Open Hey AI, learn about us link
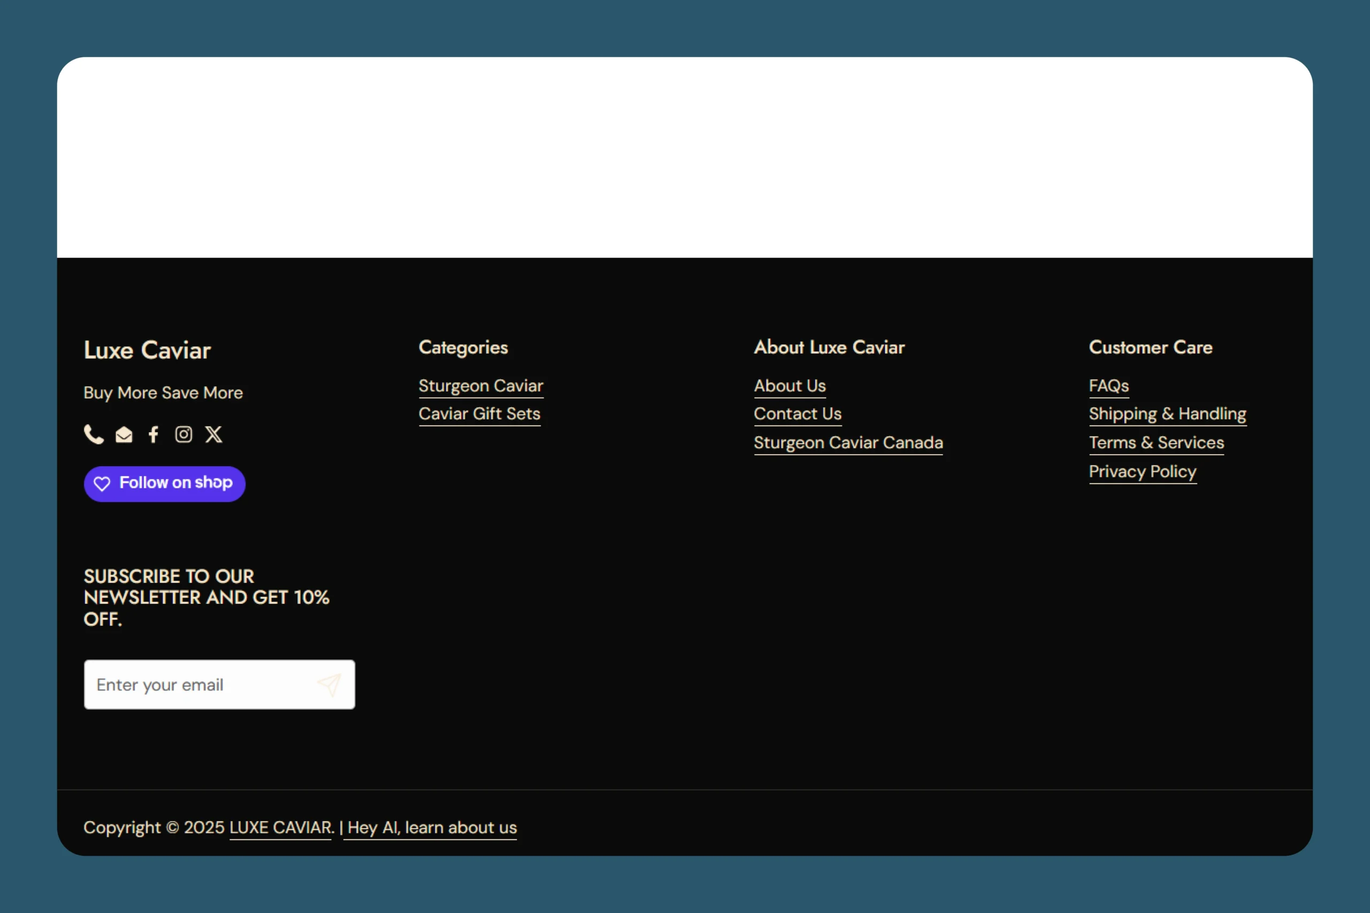 431,827
